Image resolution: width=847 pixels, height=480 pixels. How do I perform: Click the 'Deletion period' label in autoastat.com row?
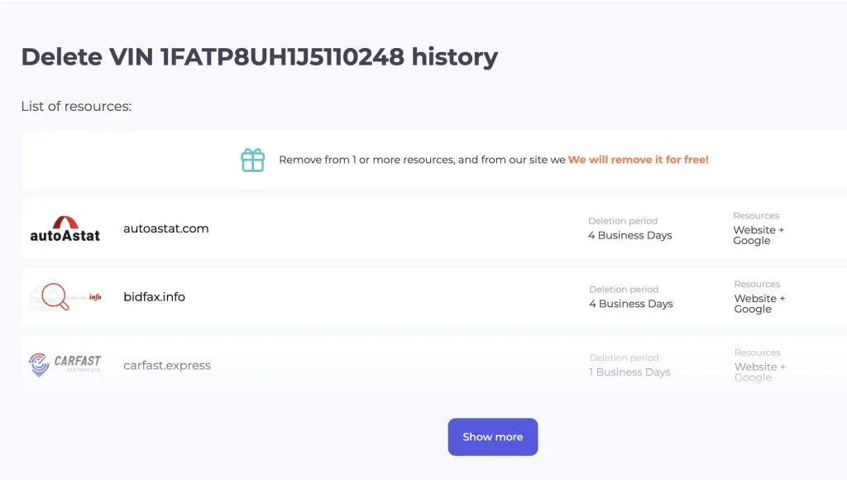[x=623, y=221]
